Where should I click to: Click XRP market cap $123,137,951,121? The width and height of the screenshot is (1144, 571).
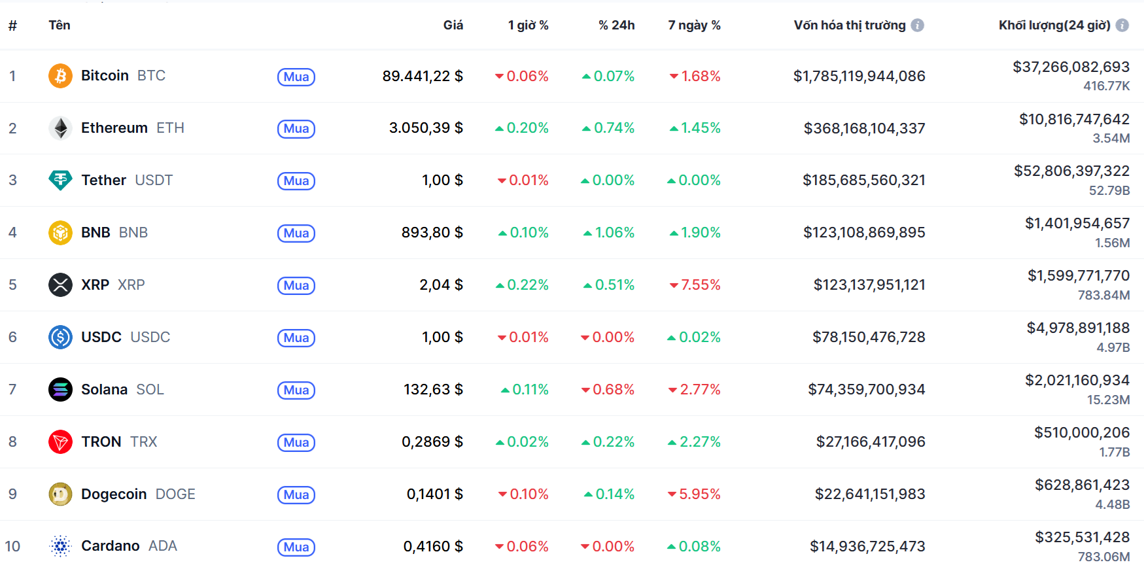click(869, 285)
